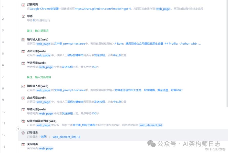The image size is (228, 153).
Task: Select the 点击元素(web) title in step 5
Action: point(36,51)
